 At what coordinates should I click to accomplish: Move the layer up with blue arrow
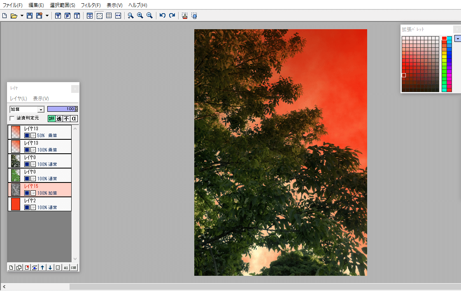(x=42, y=268)
